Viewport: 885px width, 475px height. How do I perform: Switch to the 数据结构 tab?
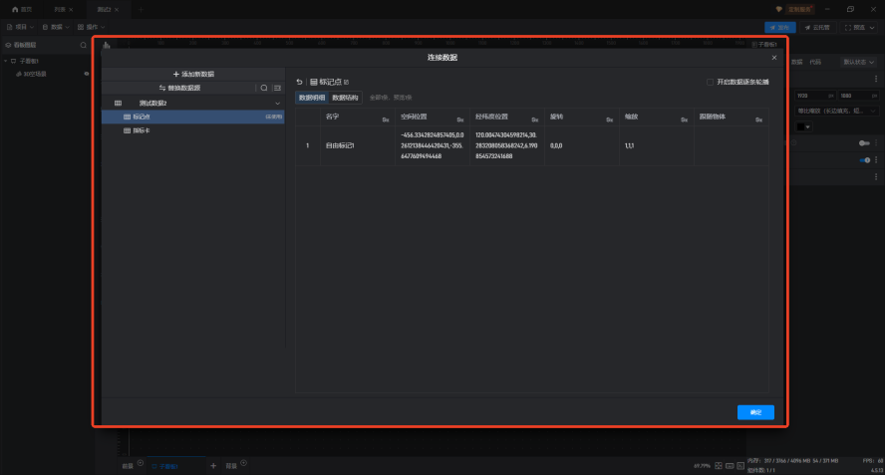pos(345,98)
